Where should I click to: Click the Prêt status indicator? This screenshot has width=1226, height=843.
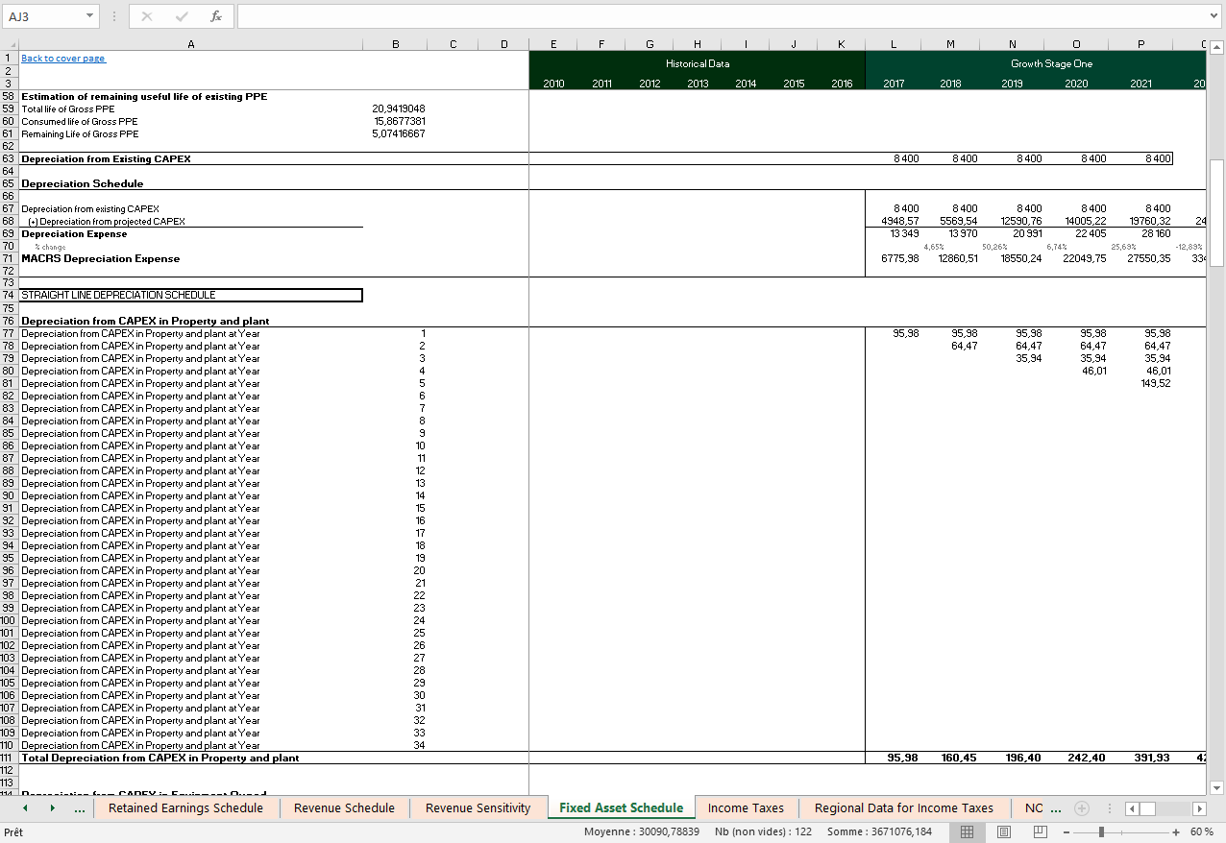[x=13, y=831]
